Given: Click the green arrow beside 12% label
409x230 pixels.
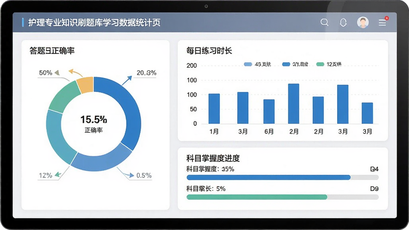Looking at the screenshot, I should [58, 174].
